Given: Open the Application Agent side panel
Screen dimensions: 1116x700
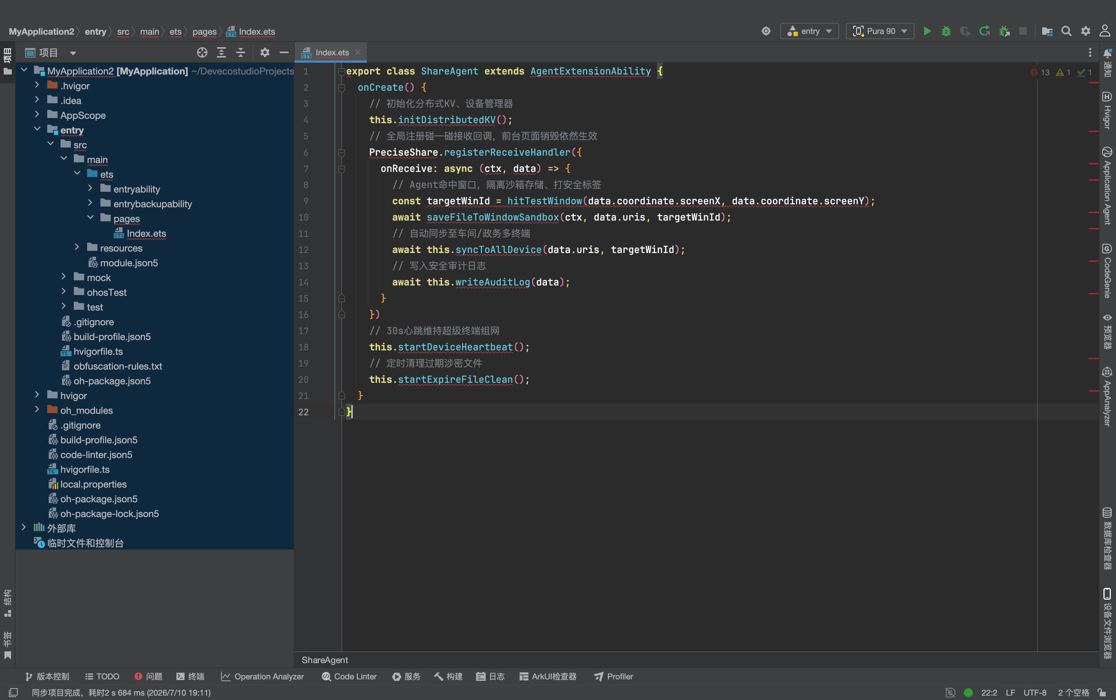Looking at the screenshot, I should [1108, 186].
